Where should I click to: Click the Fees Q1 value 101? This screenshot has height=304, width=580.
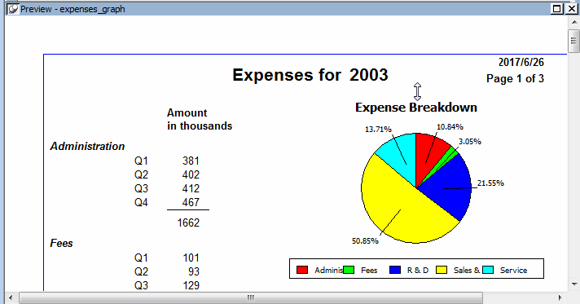coord(191,258)
